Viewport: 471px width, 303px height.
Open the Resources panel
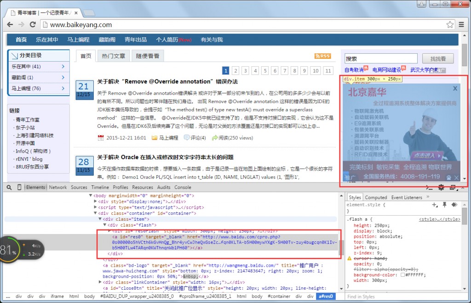coord(143,188)
